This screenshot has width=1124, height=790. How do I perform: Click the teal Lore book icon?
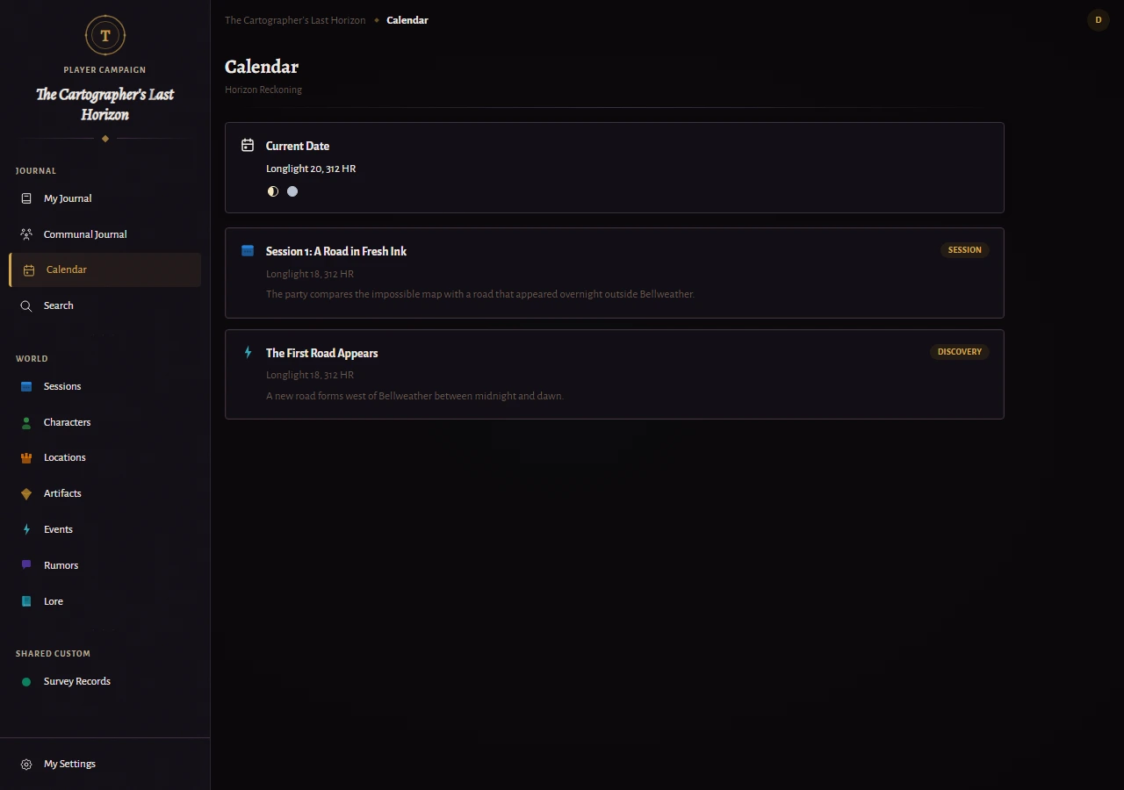tap(26, 601)
